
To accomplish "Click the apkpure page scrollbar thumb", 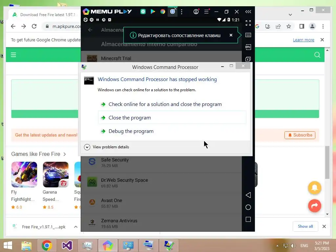I will point(327,162).
